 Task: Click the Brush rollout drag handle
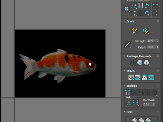click(158, 21)
